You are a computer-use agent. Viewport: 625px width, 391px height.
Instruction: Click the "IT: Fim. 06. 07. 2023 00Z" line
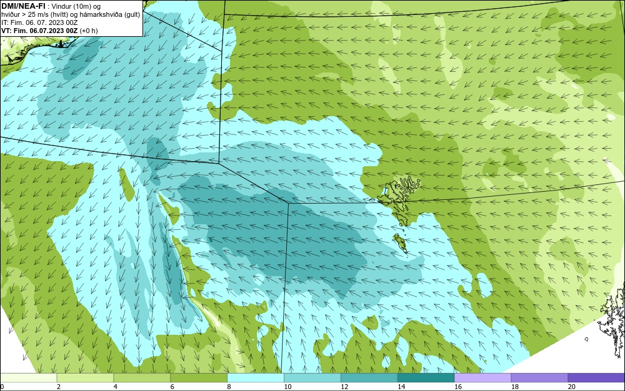pos(39,22)
